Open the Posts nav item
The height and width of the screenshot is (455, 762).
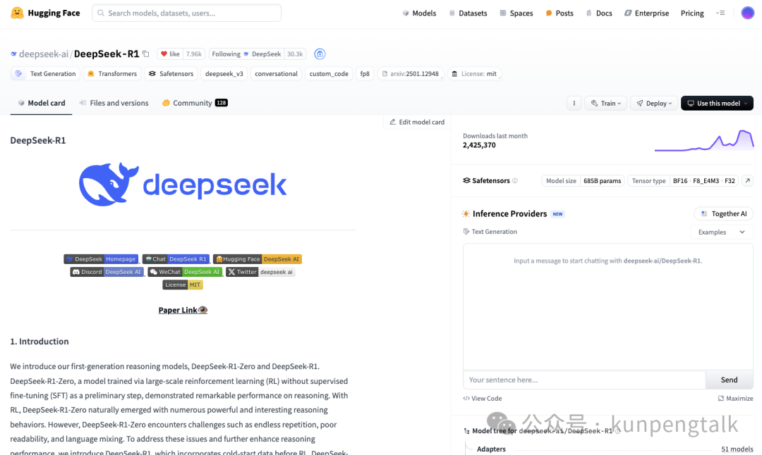click(x=560, y=13)
